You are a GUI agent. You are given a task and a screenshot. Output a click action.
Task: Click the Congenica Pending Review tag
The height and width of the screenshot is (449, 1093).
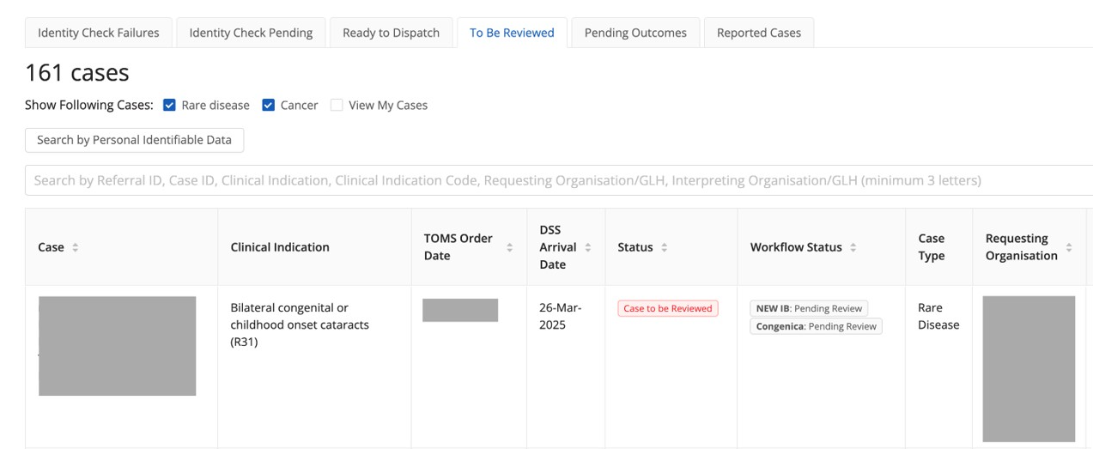816,326
